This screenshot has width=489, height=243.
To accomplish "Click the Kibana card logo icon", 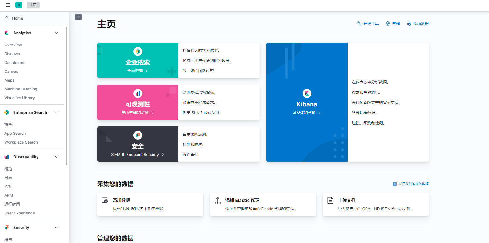I will [307, 93].
